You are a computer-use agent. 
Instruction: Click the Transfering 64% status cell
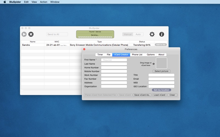coord(142,45)
